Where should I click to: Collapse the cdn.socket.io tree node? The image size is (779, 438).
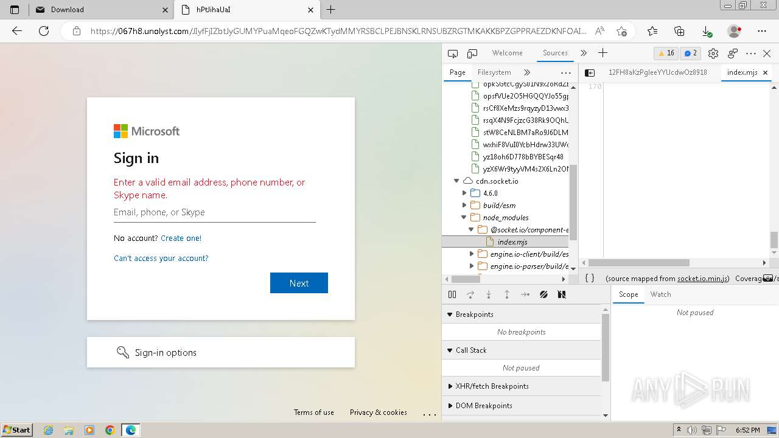pos(456,181)
